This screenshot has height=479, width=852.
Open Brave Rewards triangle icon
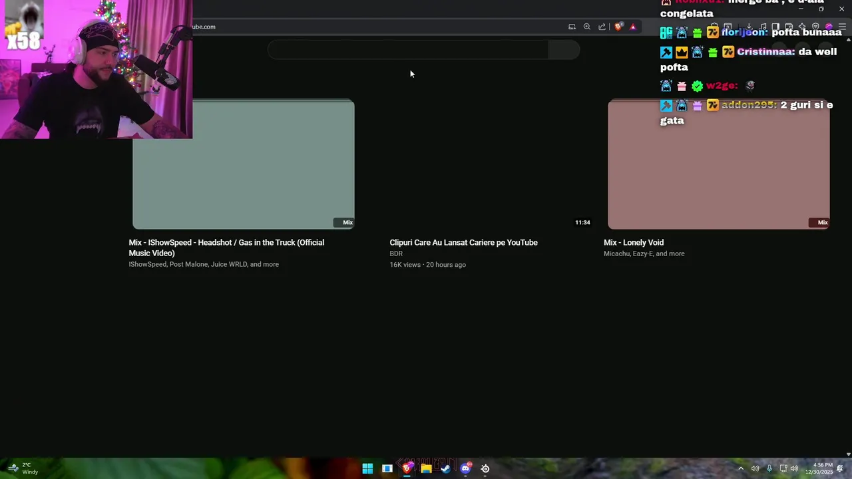[x=633, y=27]
